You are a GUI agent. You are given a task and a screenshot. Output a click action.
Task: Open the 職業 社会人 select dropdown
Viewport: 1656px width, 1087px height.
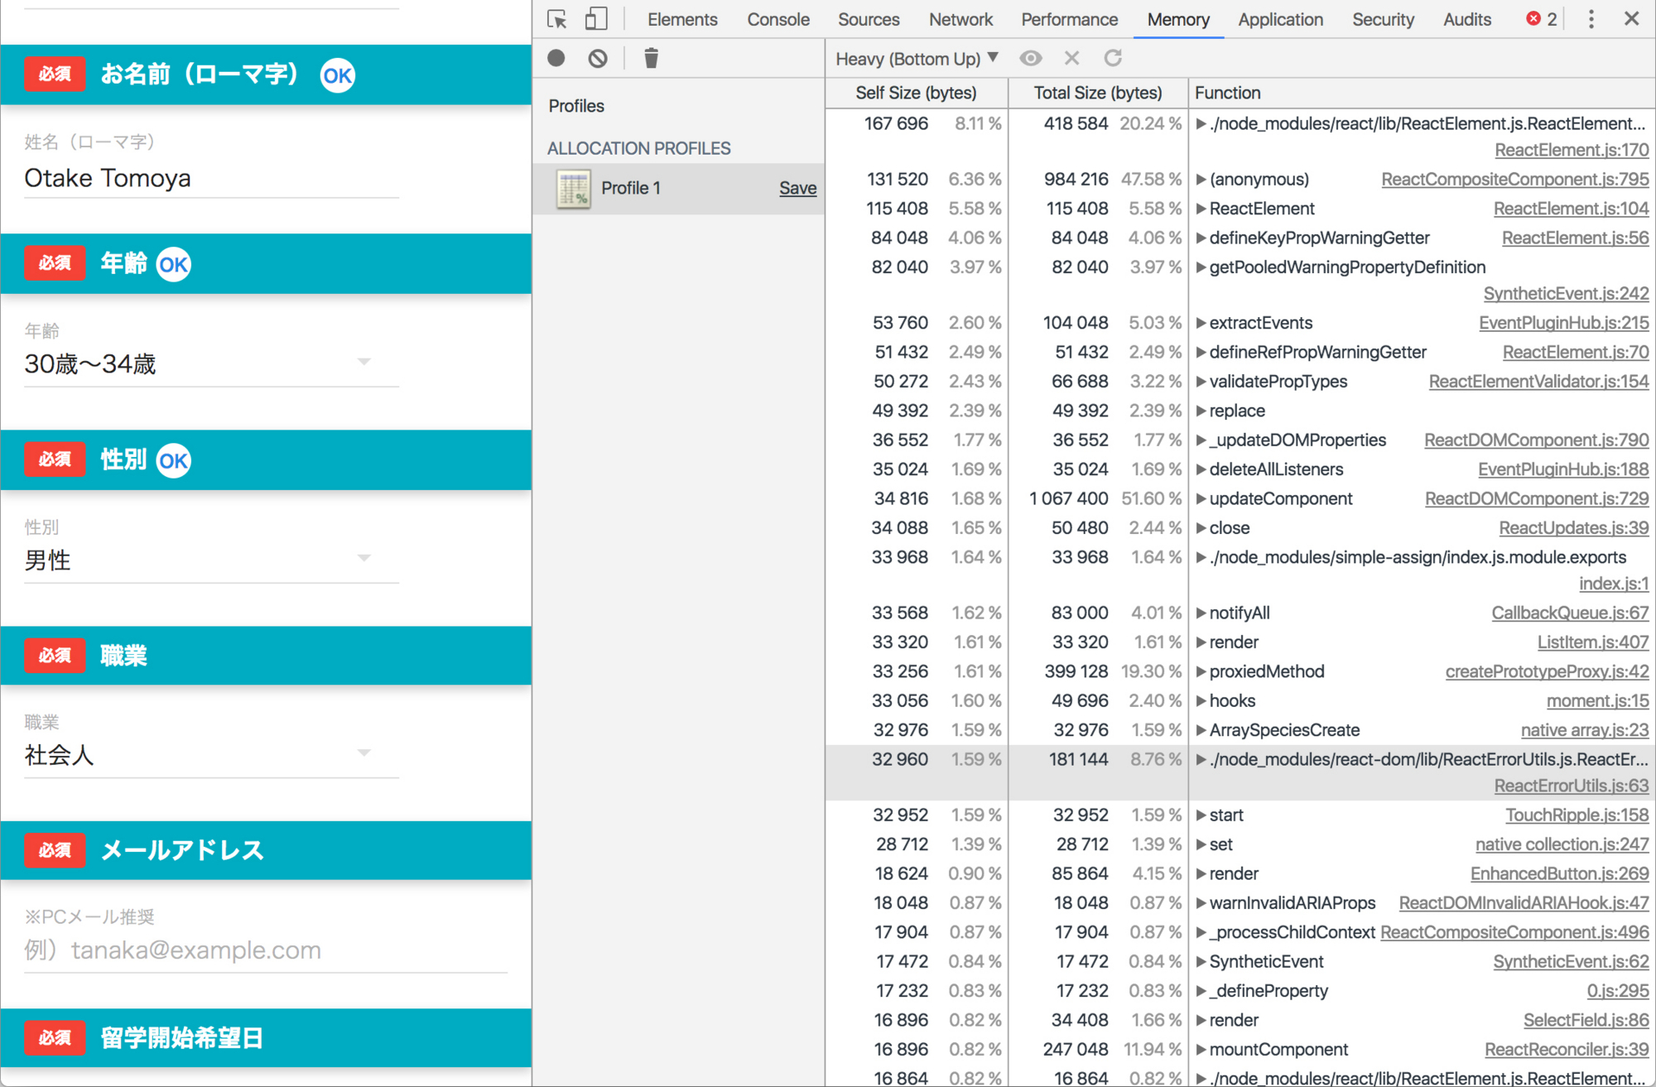coord(211,754)
